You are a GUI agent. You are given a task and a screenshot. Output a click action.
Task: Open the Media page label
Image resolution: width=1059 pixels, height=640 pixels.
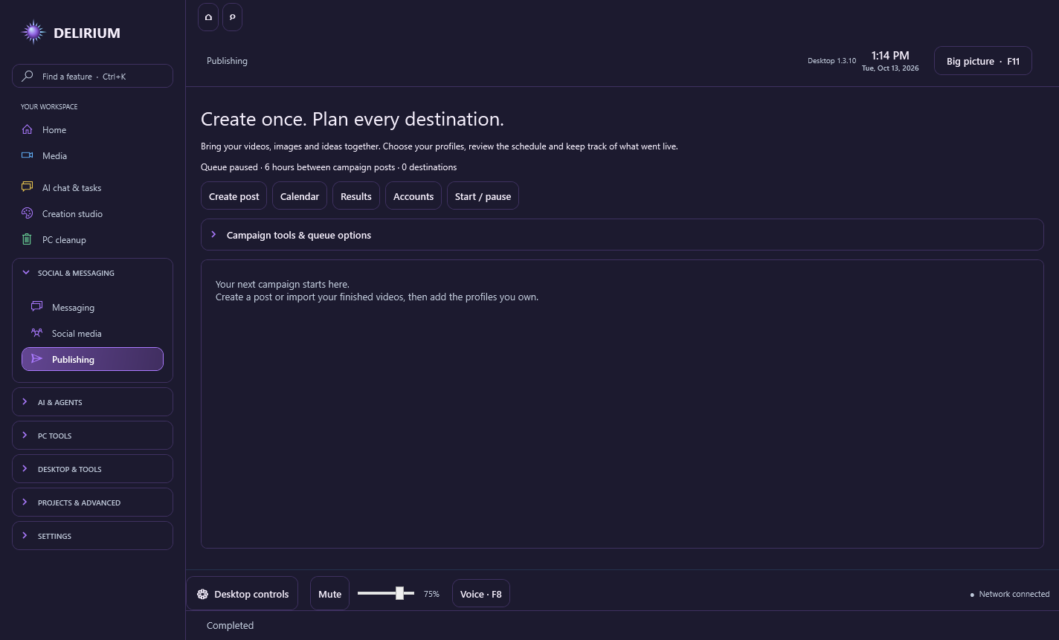(x=54, y=156)
